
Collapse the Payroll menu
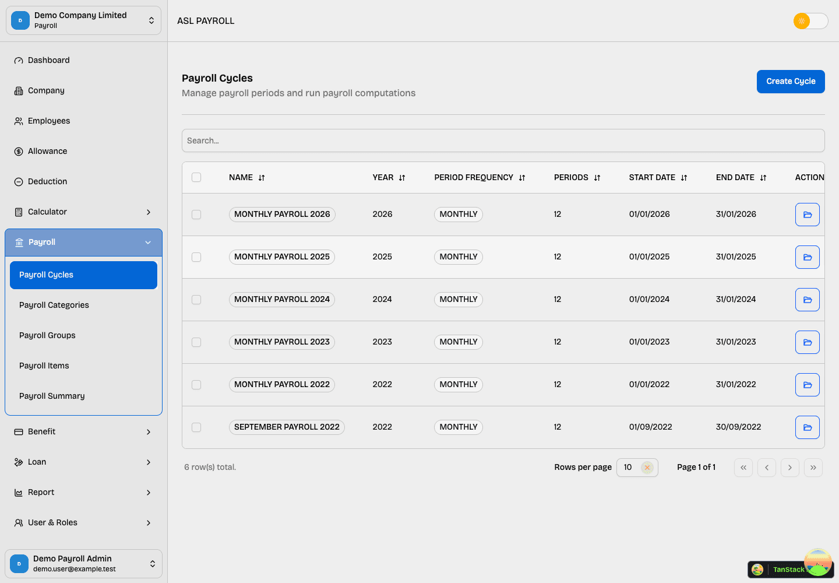(x=83, y=242)
